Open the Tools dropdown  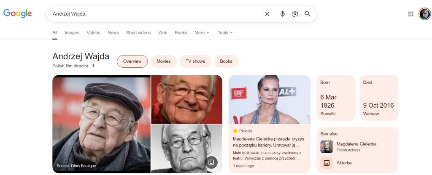tap(225, 33)
